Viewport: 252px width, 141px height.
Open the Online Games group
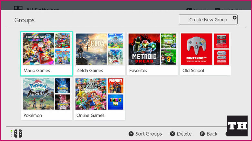click(x=99, y=99)
